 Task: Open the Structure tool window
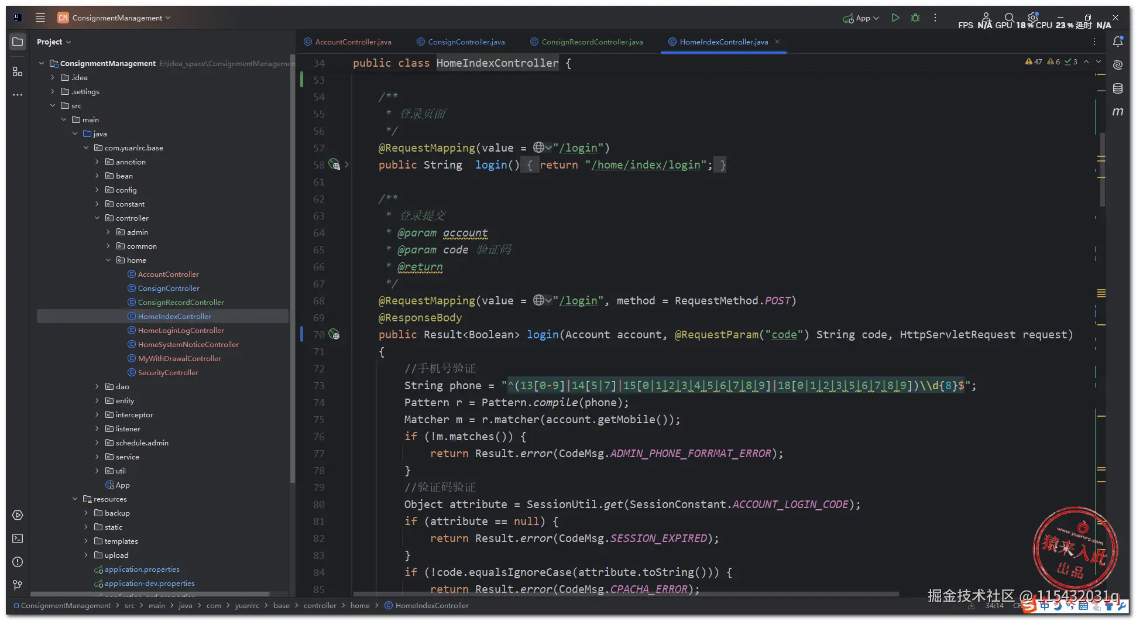18,71
